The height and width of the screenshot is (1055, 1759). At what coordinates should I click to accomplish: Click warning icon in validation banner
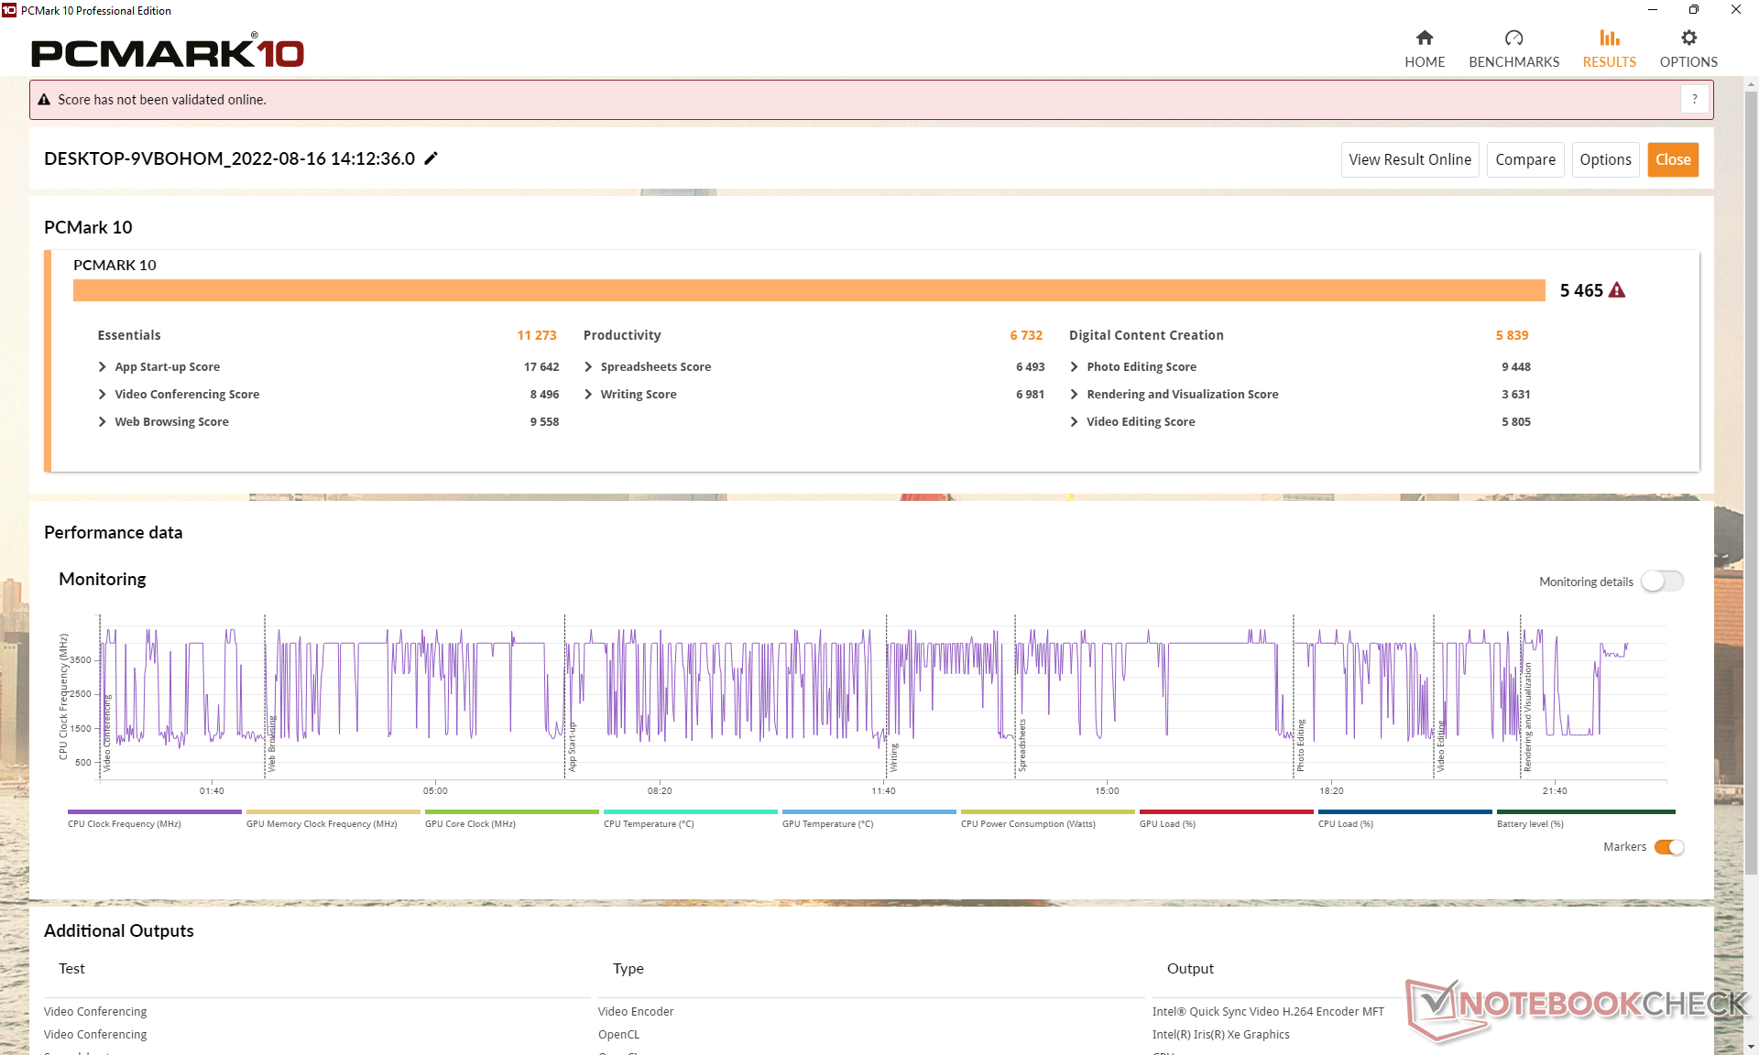[x=44, y=100]
